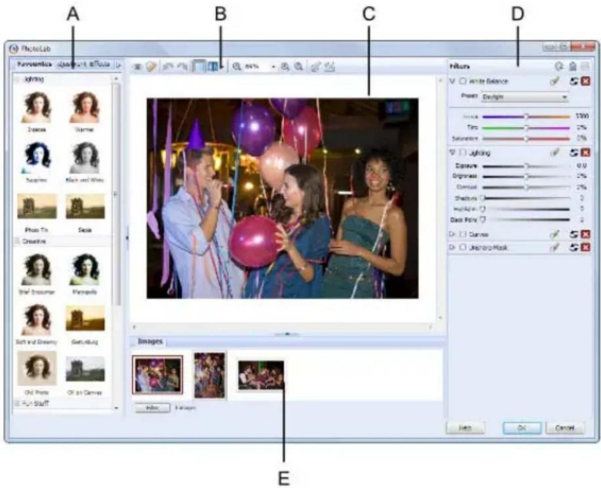
Task: Click the add filter icon in Filters header
Action: coord(559,66)
